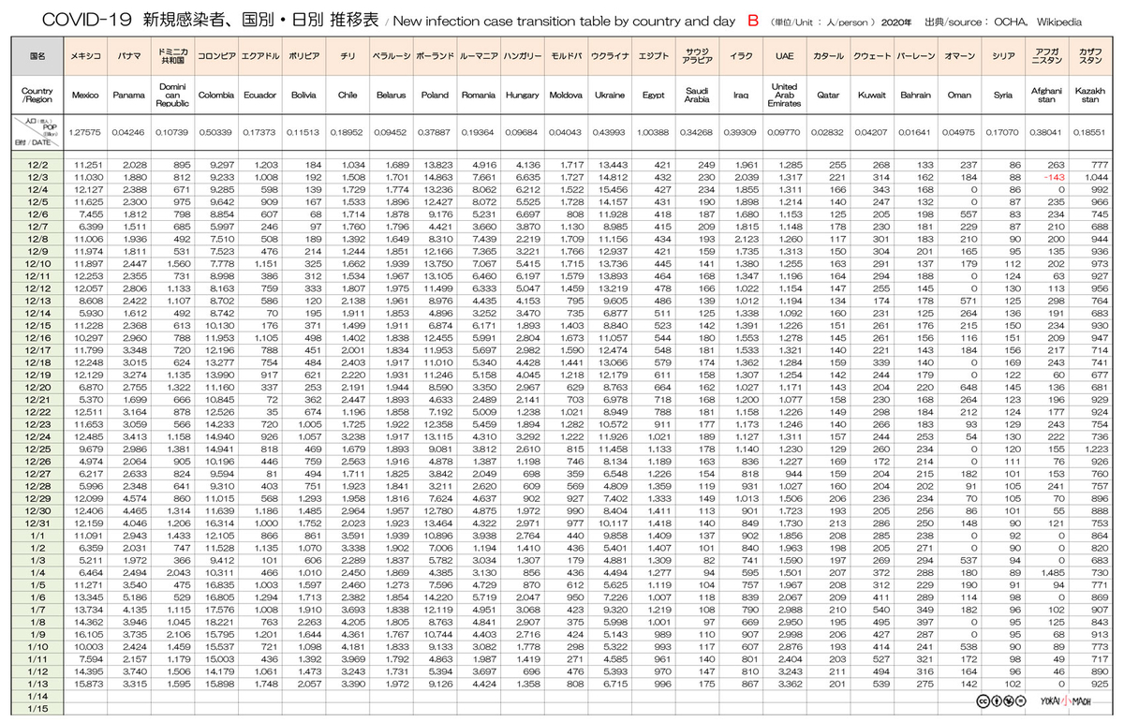Select the 'Egypt' column header
The width and height of the screenshot is (1124, 722).
[x=653, y=95]
